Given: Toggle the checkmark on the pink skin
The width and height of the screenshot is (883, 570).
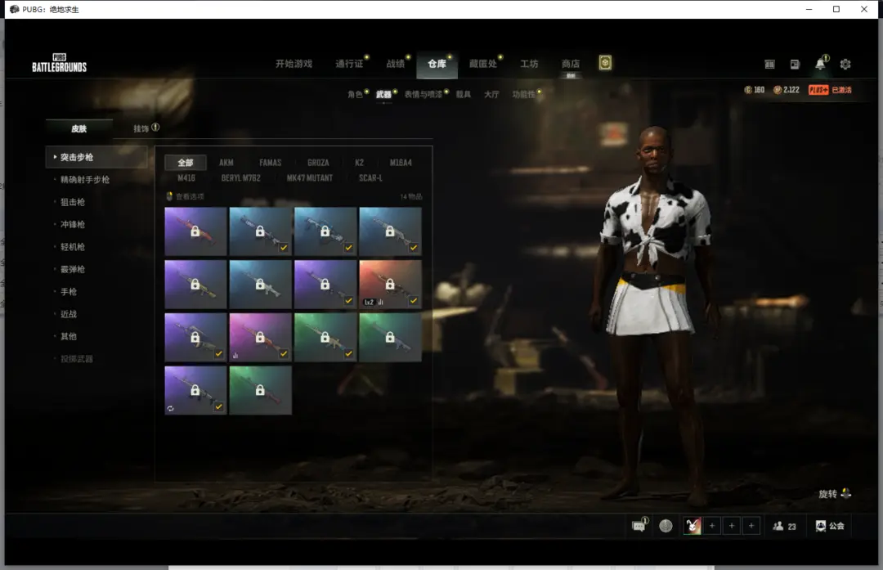Looking at the screenshot, I should pos(284,354).
